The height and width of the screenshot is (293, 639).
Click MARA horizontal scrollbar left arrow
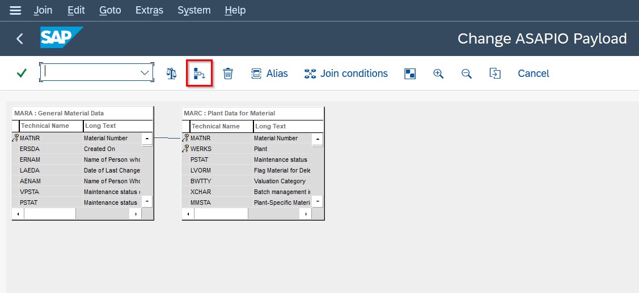[x=18, y=213]
